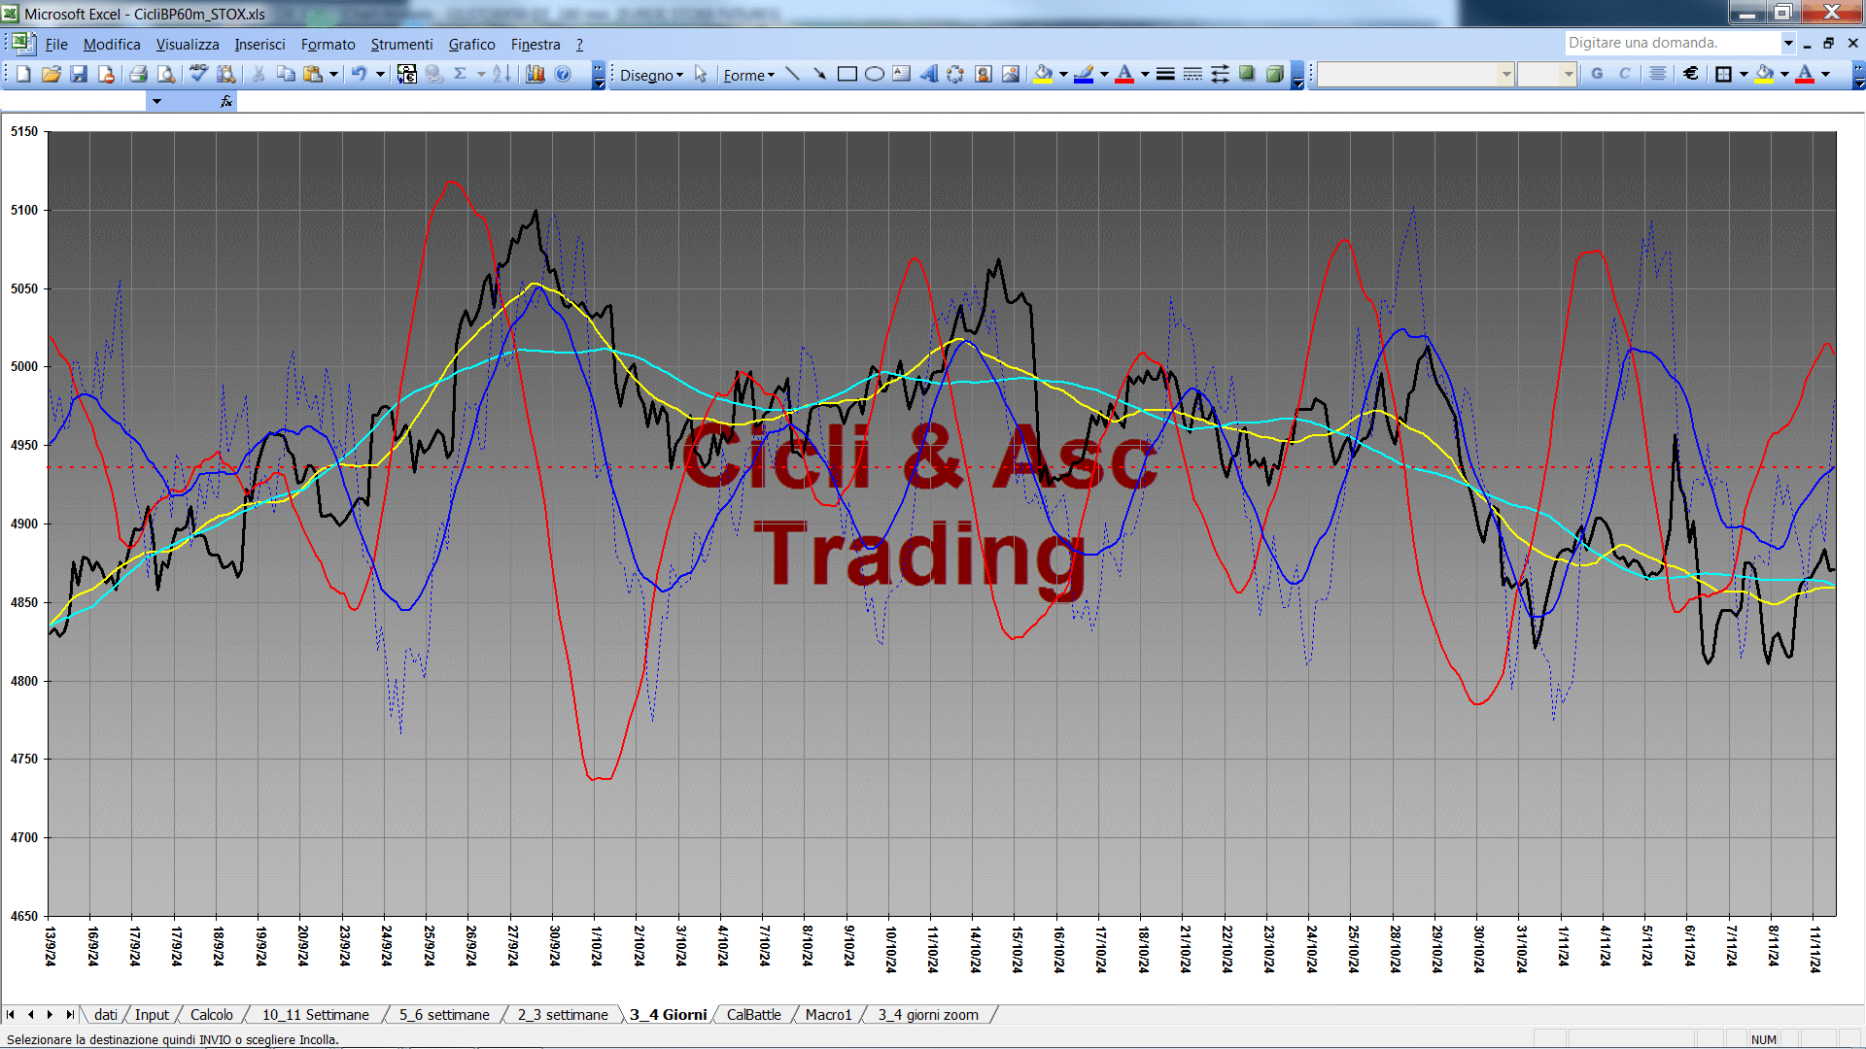Click the Copy icon
The image size is (1866, 1049).
286,74
